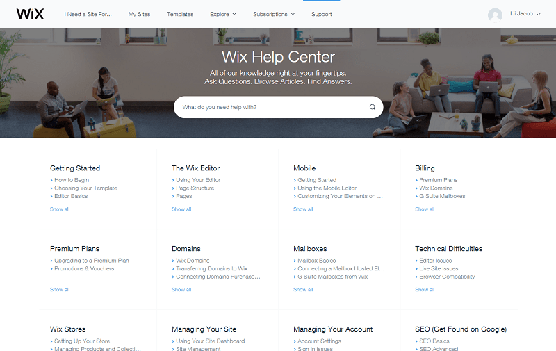This screenshot has height=351, width=556.
Task: Open Upgrading to a Premium Plan
Action: click(x=92, y=261)
